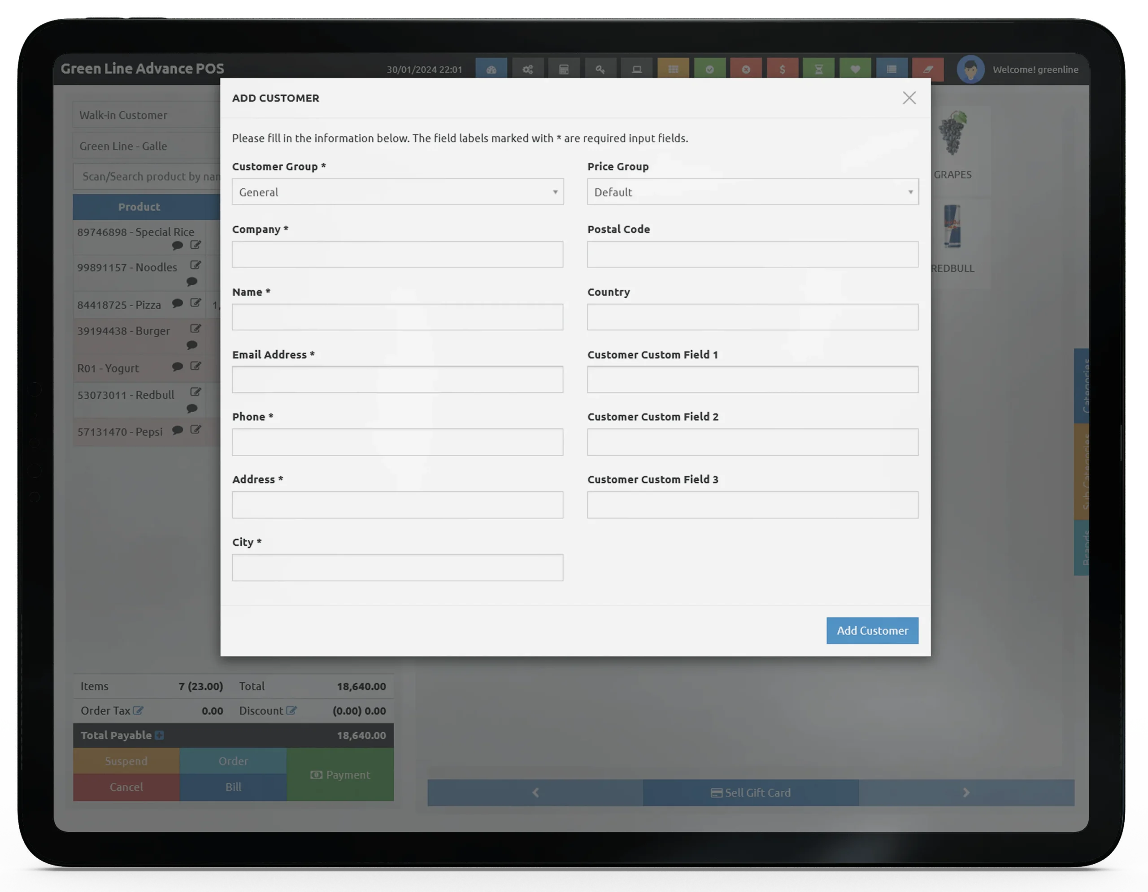
Task: Click the eraser icon in the header
Action: 928,70
